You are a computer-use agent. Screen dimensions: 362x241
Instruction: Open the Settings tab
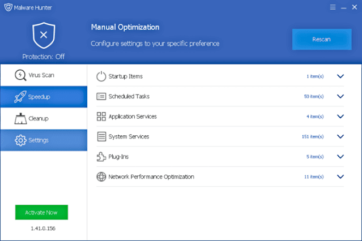point(44,140)
